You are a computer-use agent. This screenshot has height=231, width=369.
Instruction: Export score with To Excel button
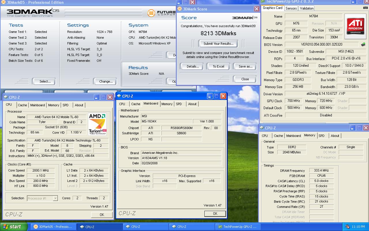[x=219, y=66]
